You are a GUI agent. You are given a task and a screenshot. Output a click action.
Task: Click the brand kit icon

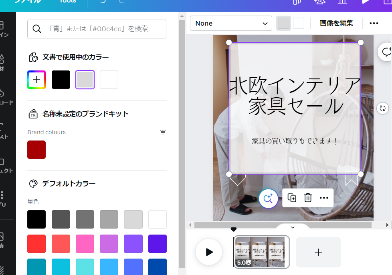pyautogui.click(x=33, y=114)
